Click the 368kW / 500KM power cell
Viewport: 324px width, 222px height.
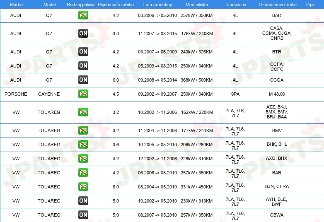click(196, 80)
